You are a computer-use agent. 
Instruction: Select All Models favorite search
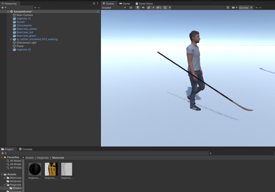(14, 164)
